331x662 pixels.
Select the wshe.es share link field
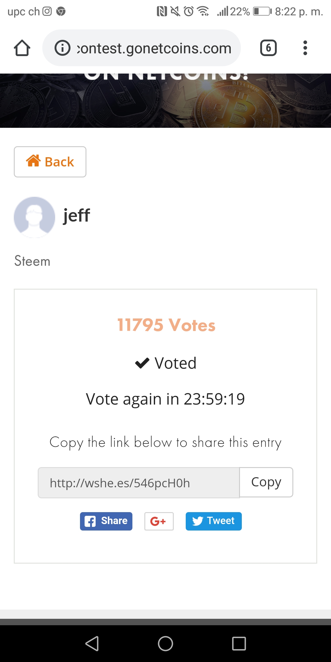point(139,483)
